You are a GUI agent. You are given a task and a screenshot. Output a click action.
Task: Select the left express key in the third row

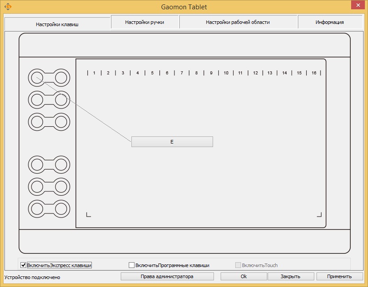[x=37, y=122]
